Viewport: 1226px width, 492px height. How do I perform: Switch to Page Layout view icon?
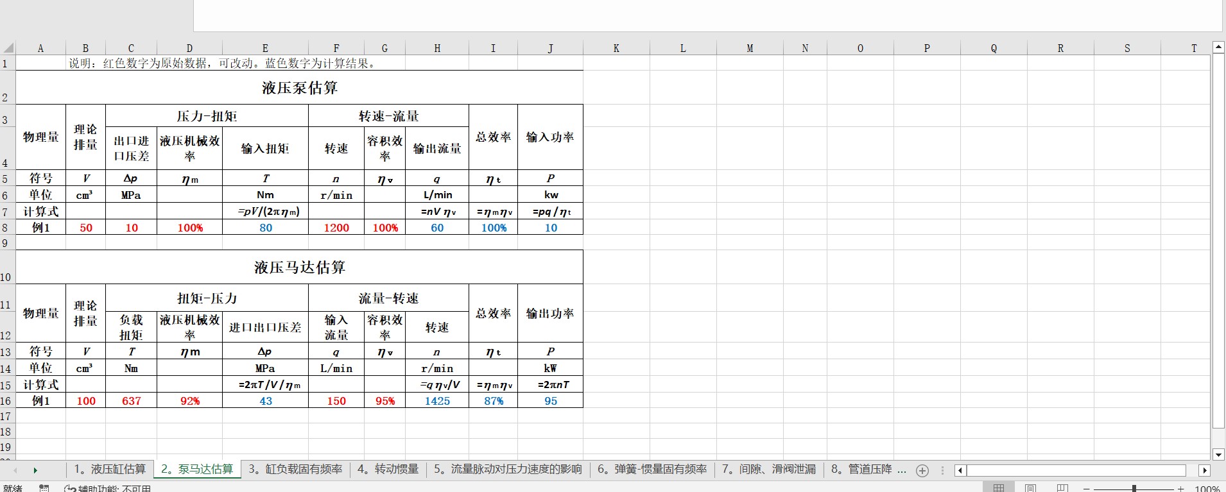(1030, 488)
